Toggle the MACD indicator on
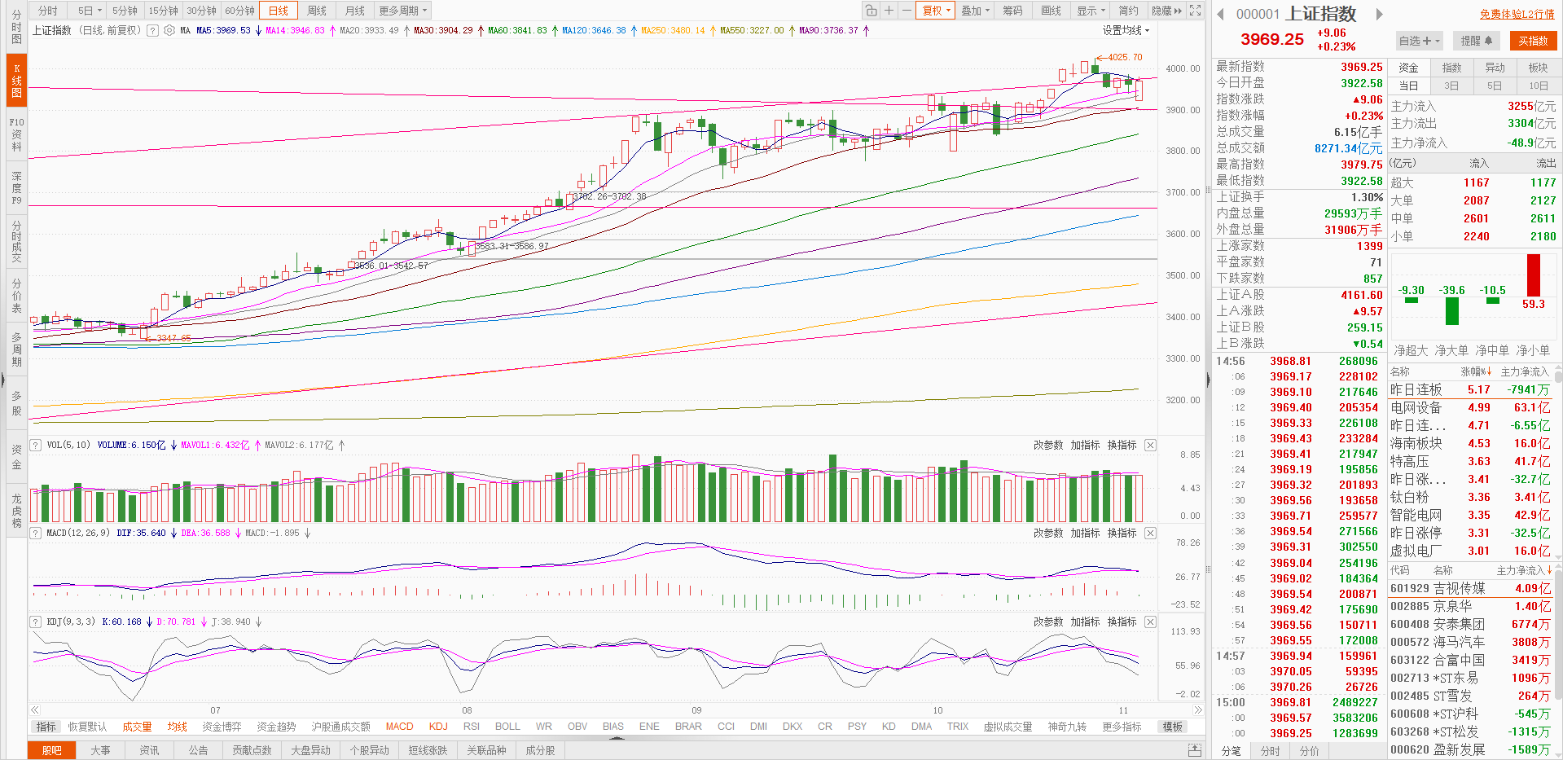This screenshot has height=760, width=1563. click(x=399, y=727)
